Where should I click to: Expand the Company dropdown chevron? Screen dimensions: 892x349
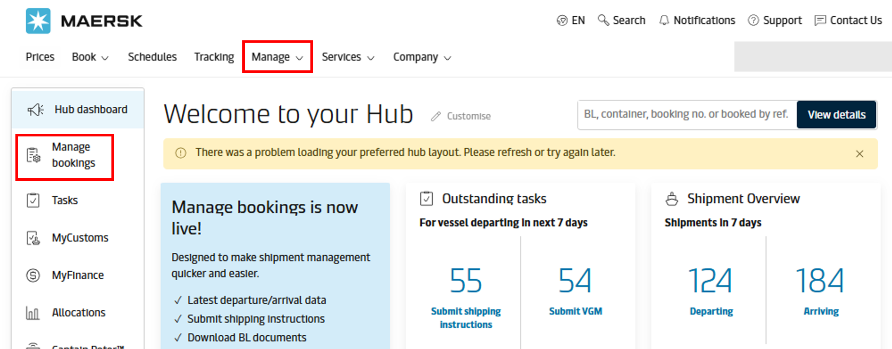pos(447,58)
